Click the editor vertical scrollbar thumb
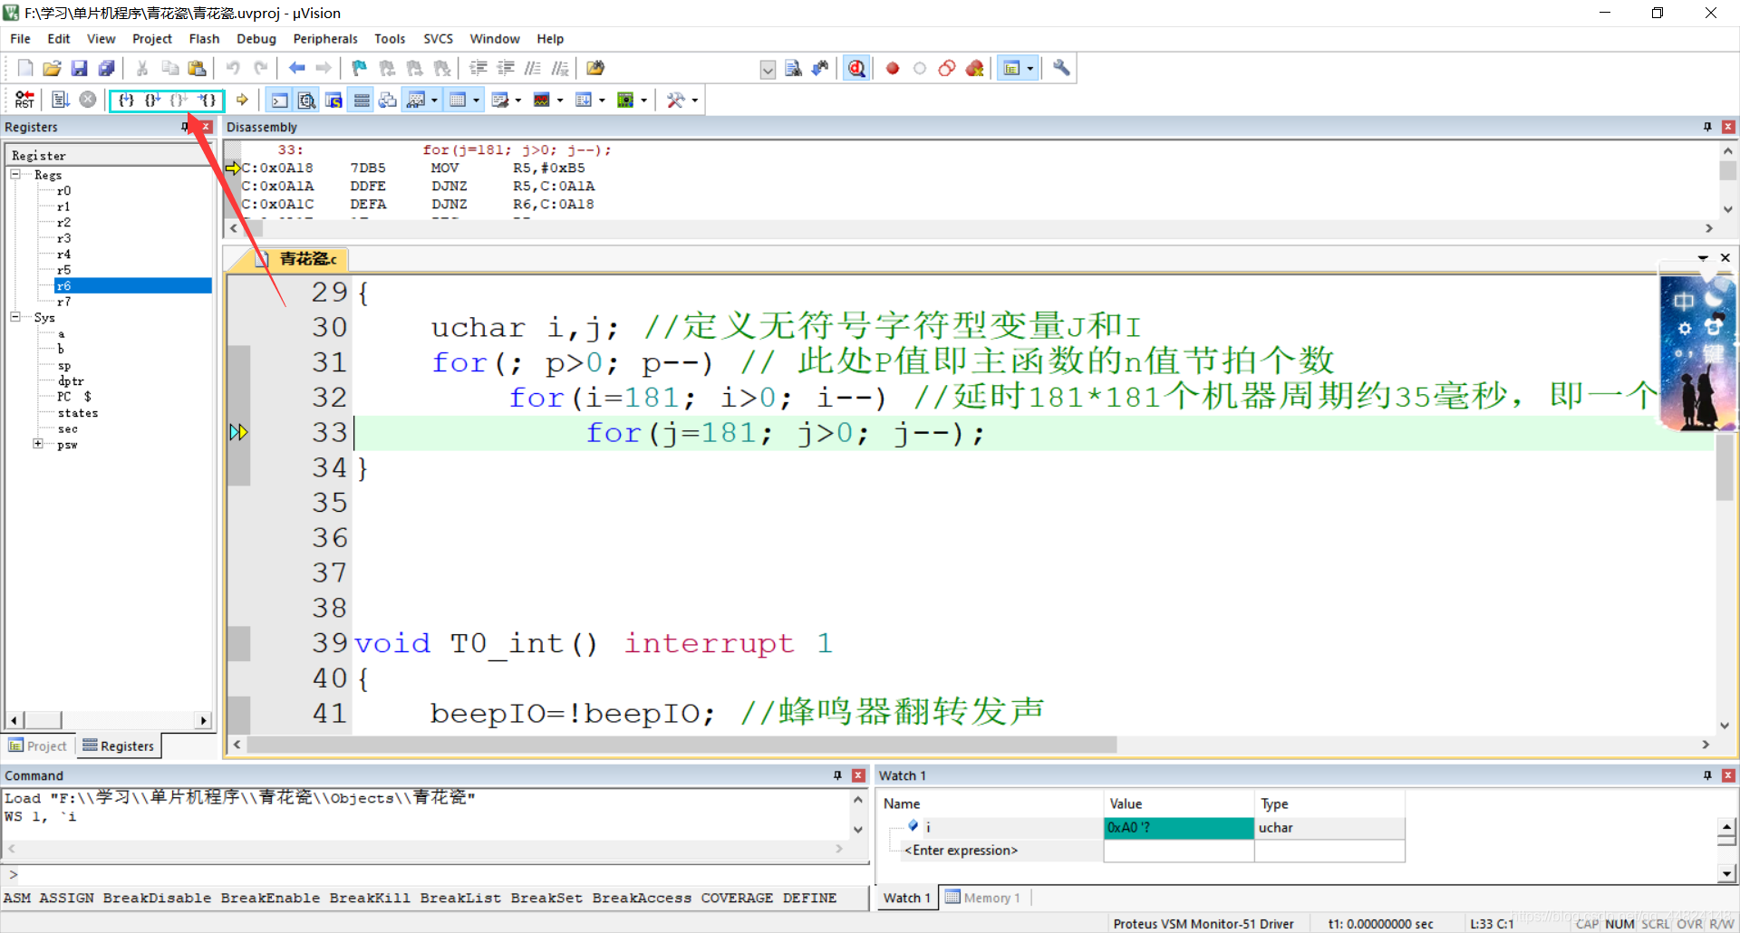This screenshot has width=1740, height=933. pos(1725,468)
